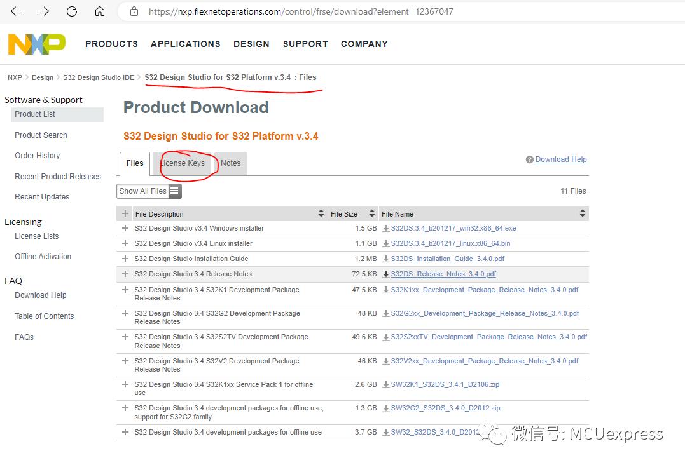The image size is (685, 465).
Task: Click download icon for S32DS Linux installer bin
Action: pyautogui.click(x=385, y=244)
